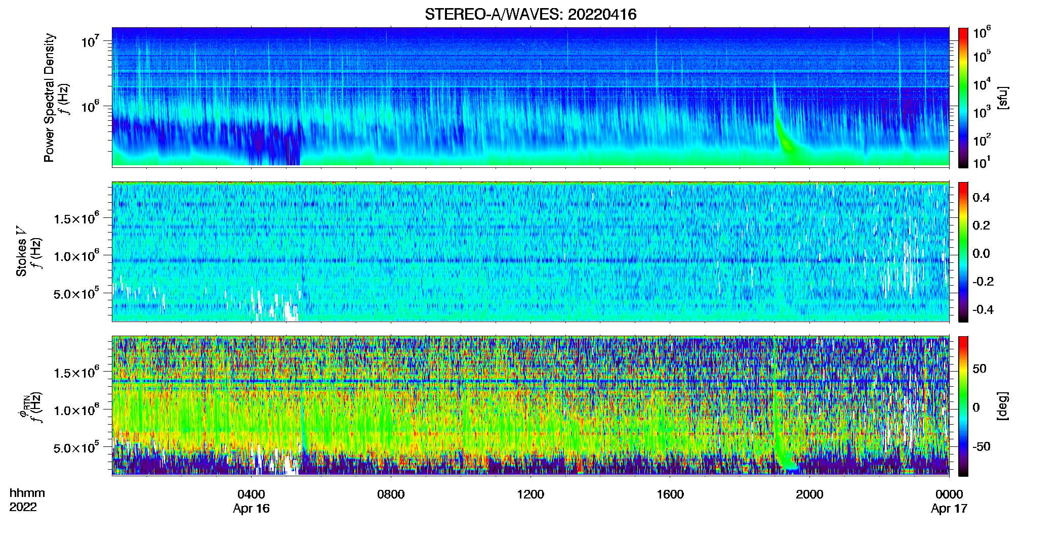The height and width of the screenshot is (546, 1061).
Task: Click the 50 value on phi colorbar
Action: tap(980, 369)
